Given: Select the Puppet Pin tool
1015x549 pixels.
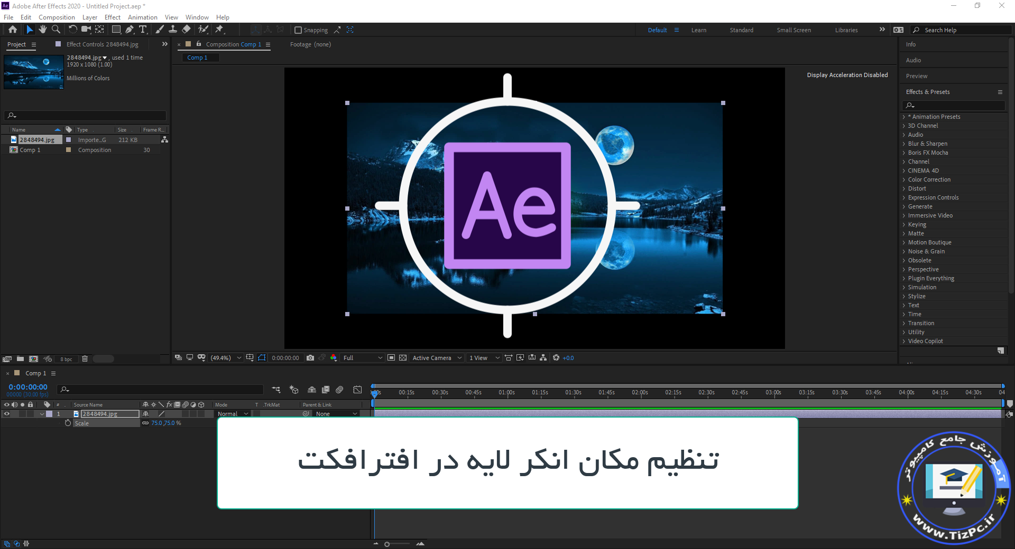Looking at the screenshot, I should pyautogui.click(x=219, y=30).
